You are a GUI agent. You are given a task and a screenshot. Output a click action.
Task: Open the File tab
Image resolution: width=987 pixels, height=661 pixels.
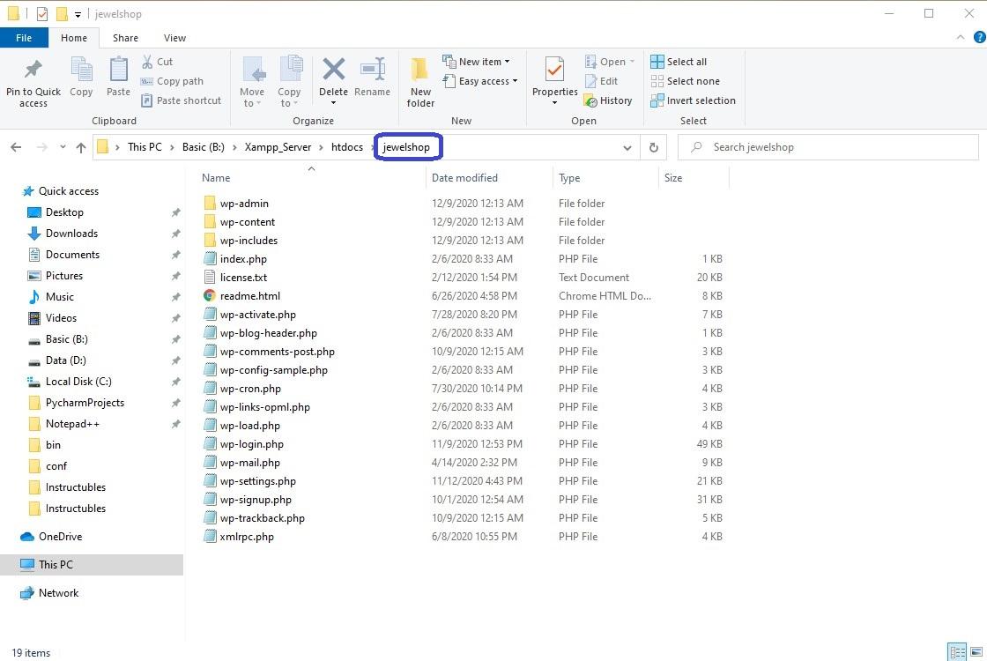coord(24,38)
